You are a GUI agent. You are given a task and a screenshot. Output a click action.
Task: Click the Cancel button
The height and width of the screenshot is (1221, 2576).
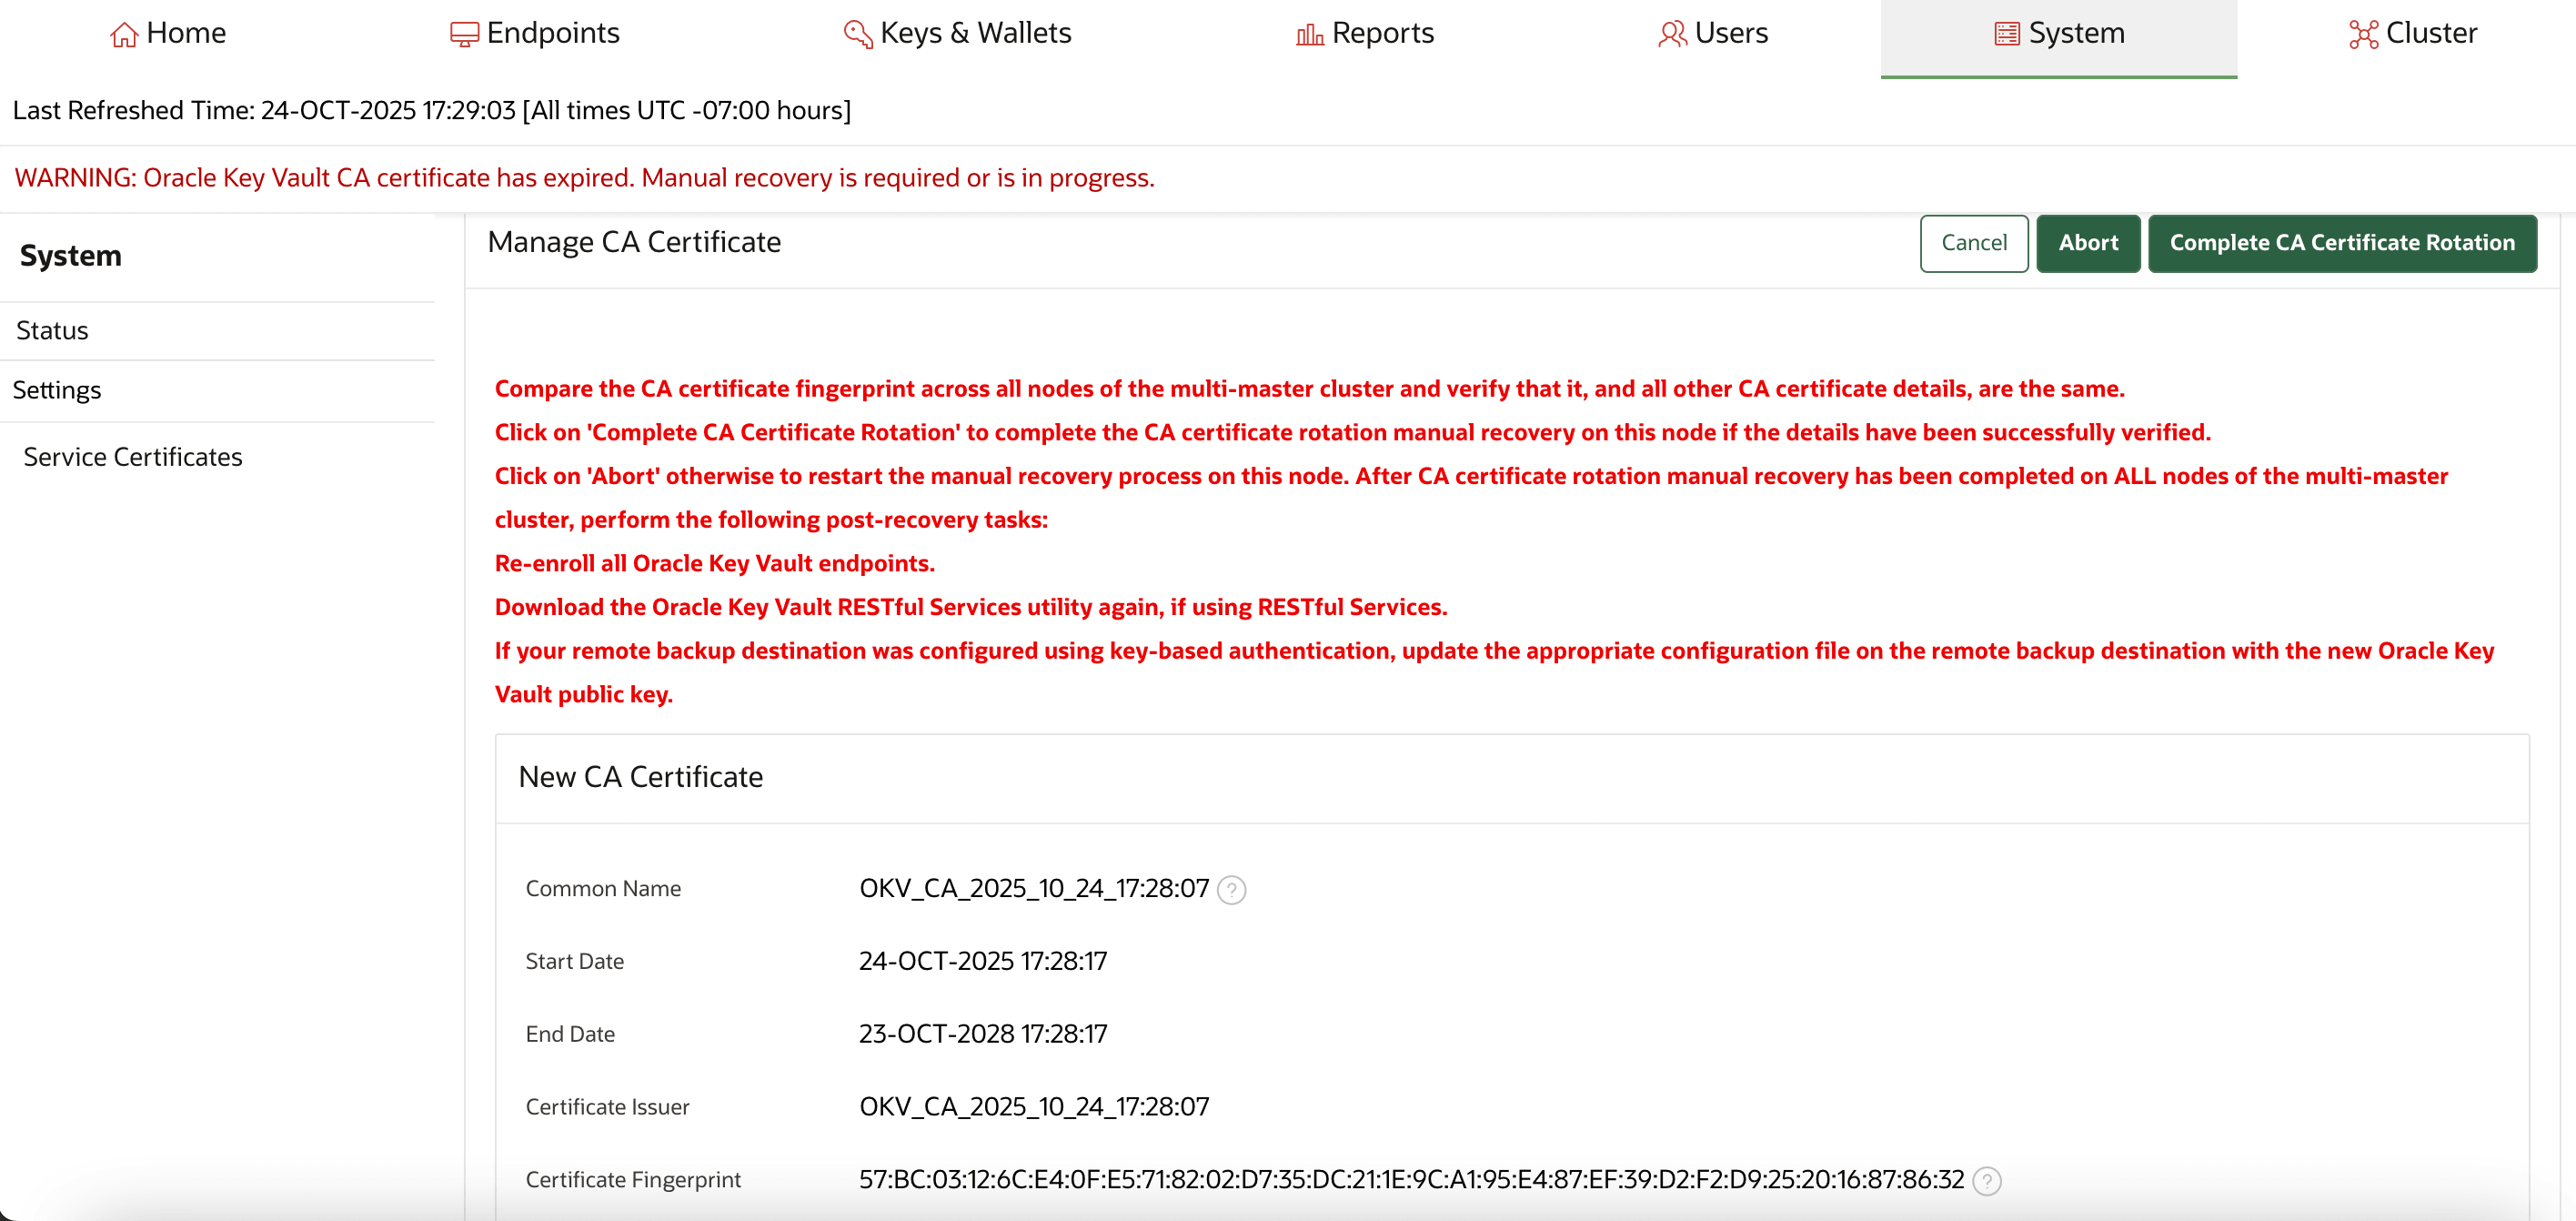click(x=1973, y=243)
